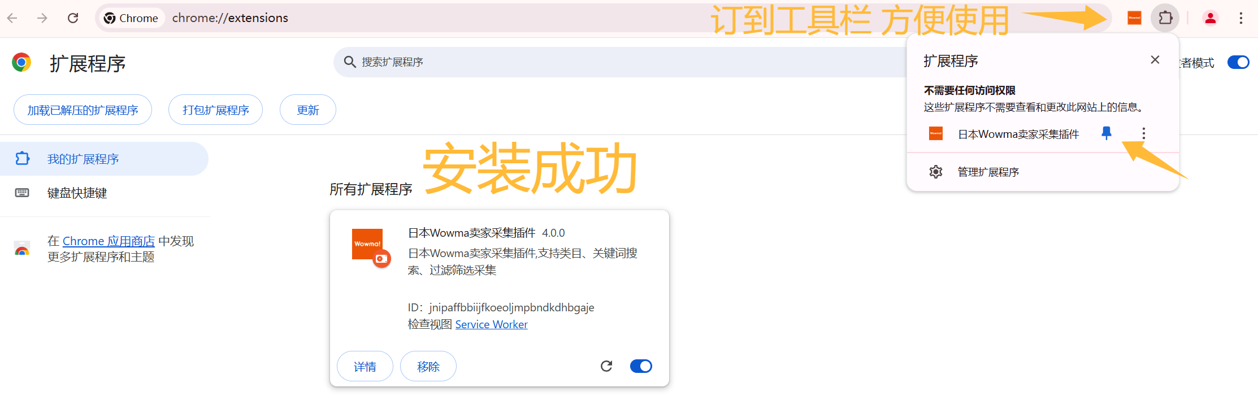Image resolution: width=1258 pixels, height=400 pixels.
Task: Click 日本Wowma卖家采集插件 in popup list
Action: click(x=1018, y=134)
